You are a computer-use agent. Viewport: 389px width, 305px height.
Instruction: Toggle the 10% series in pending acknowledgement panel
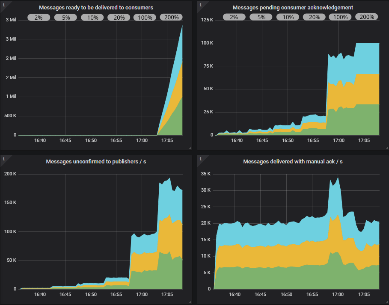287,17
